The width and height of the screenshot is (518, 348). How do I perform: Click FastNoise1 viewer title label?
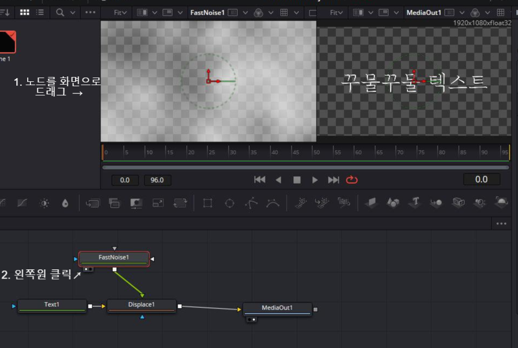coord(207,12)
